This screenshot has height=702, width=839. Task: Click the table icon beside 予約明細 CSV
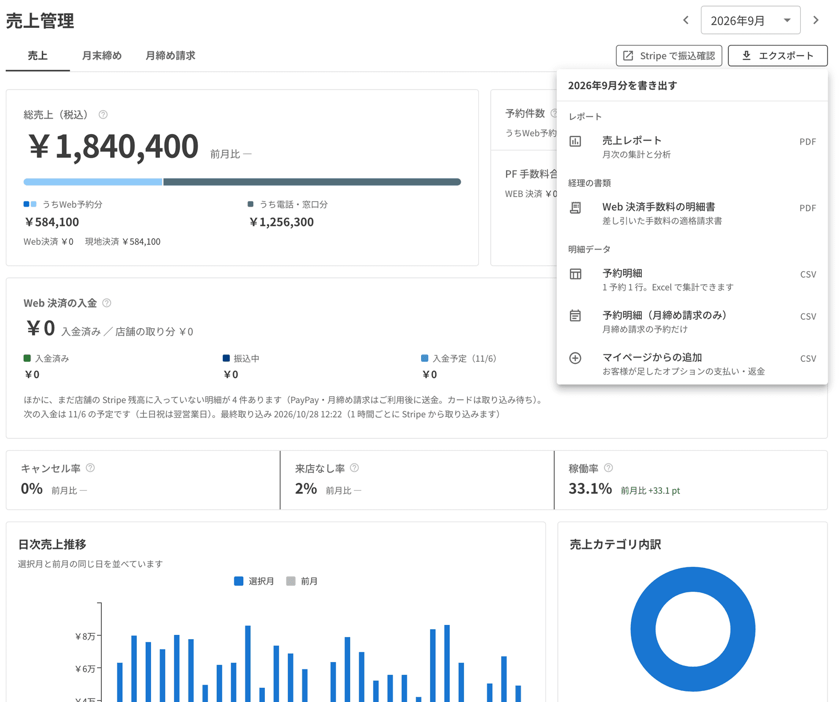(575, 274)
